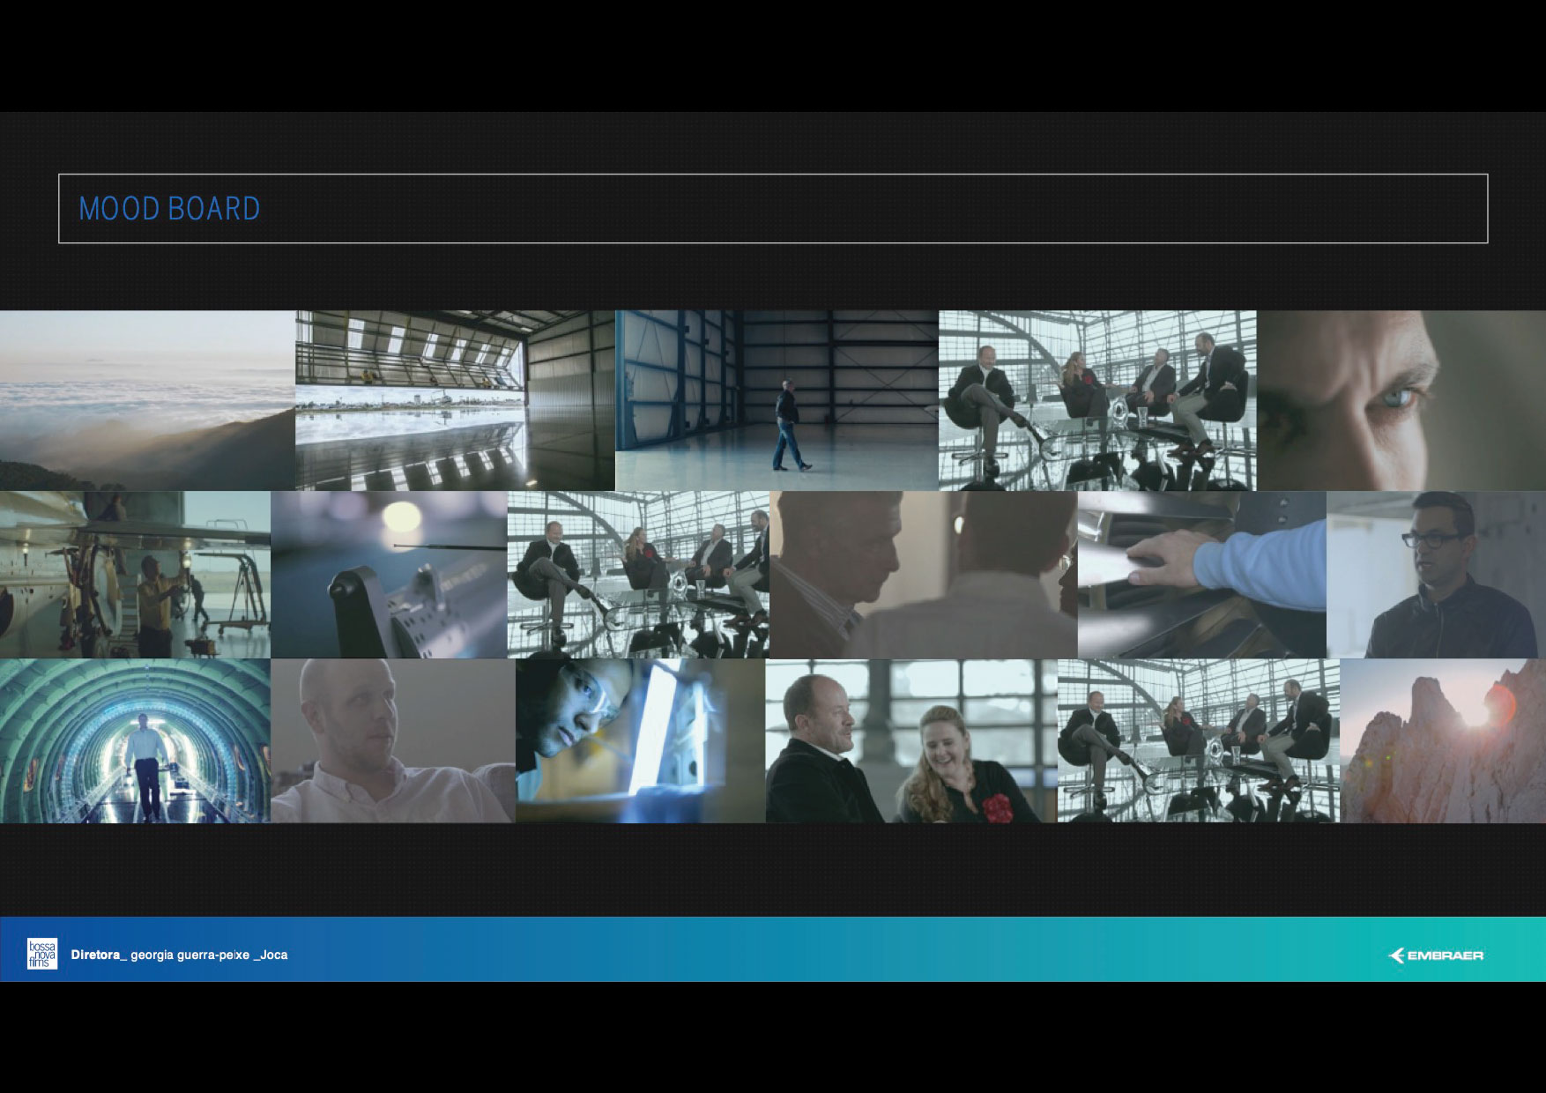1546x1093 pixels.
Task: Open the clouds over mountain ridge image
Action: coord(147,400)
